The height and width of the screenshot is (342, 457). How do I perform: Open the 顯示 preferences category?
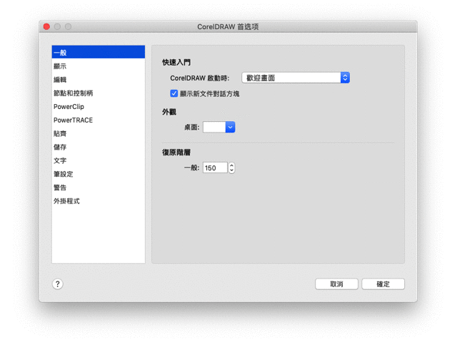(99, 66)
